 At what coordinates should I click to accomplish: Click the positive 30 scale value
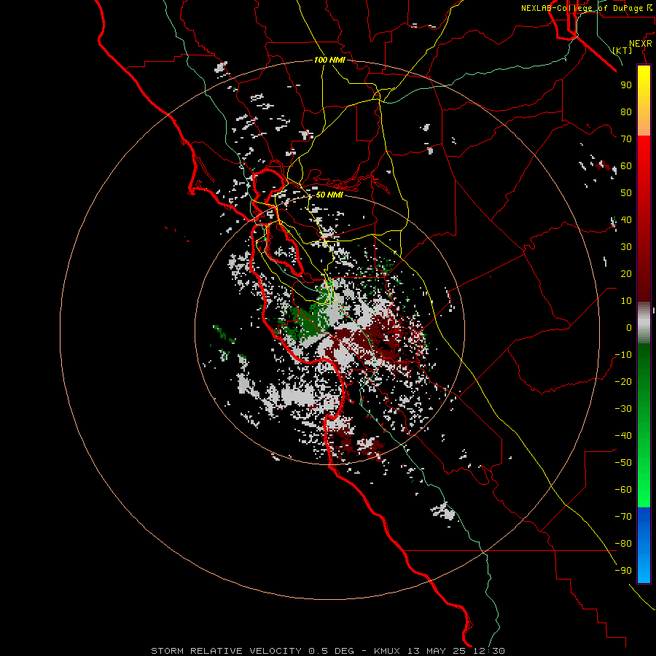tap(626, 247)
